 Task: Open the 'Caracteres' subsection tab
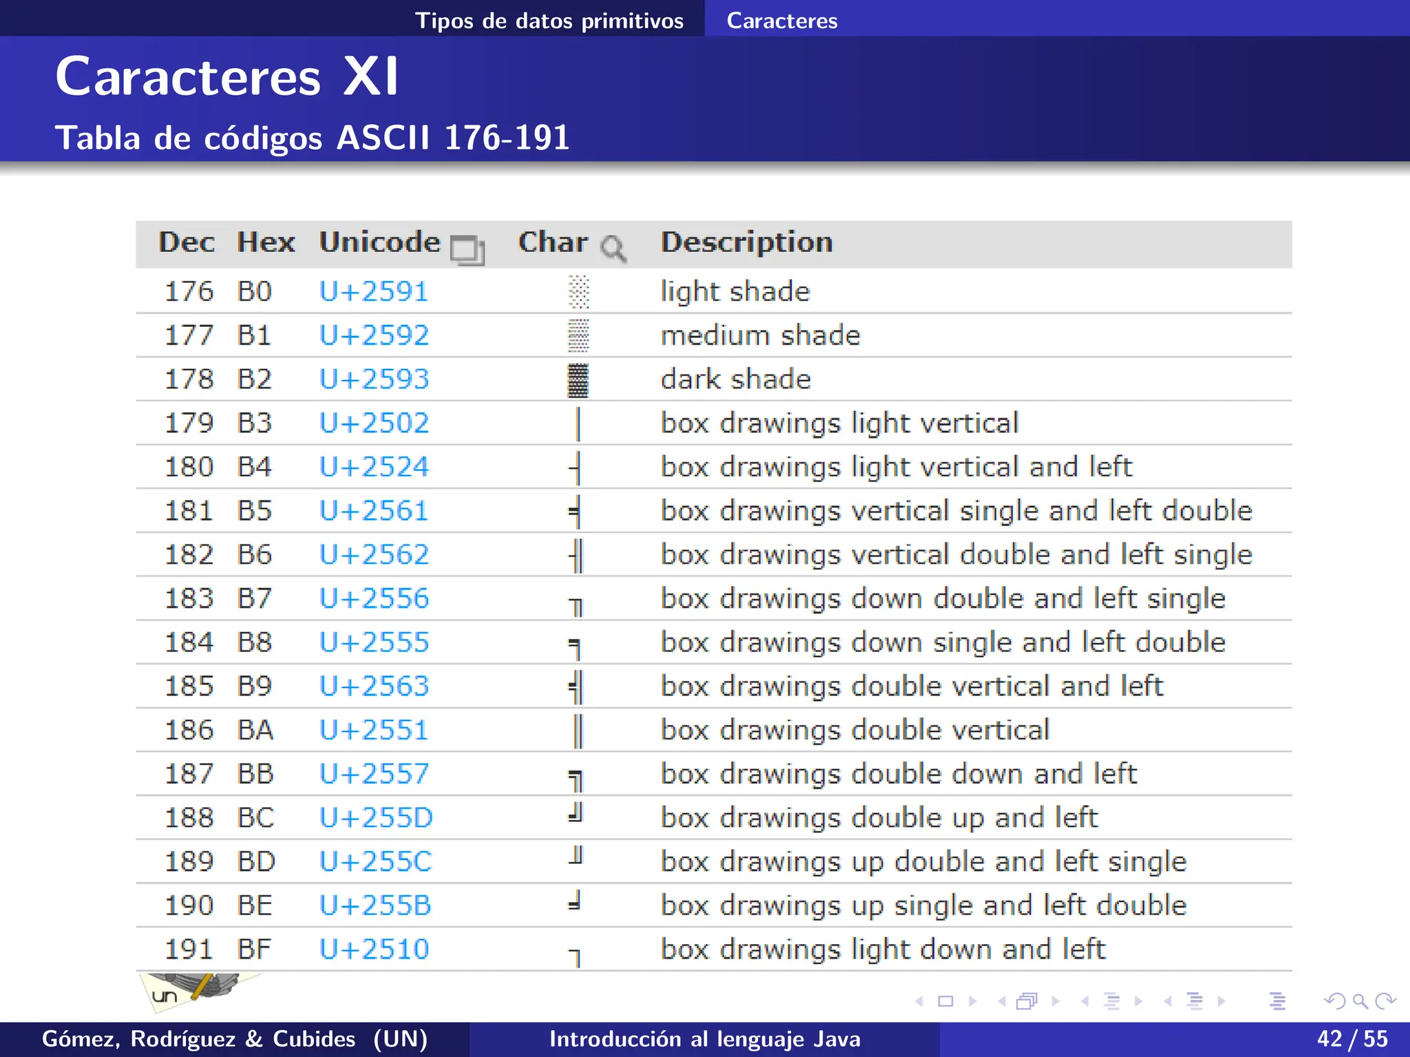coord(782,20)
